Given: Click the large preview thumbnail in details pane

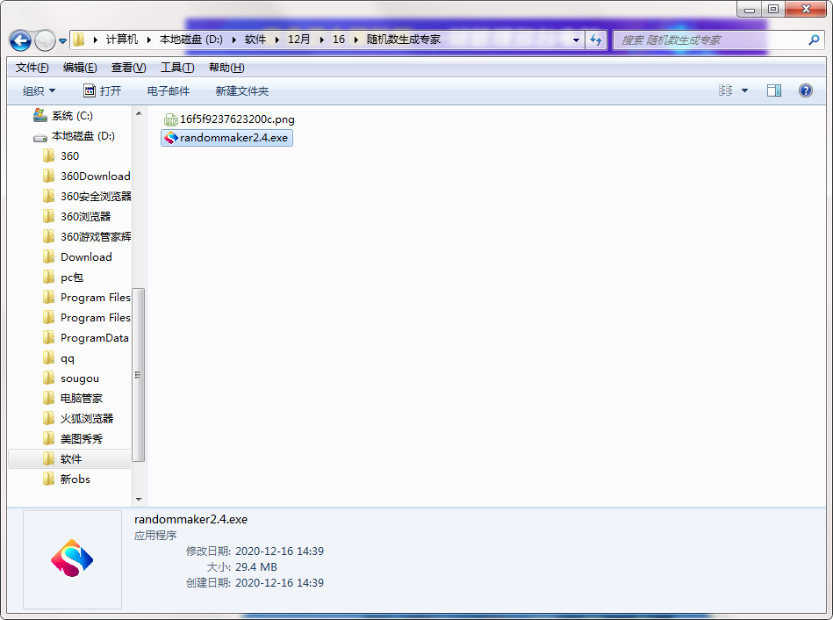Looking at the screenshot, I should click(72, 559).
